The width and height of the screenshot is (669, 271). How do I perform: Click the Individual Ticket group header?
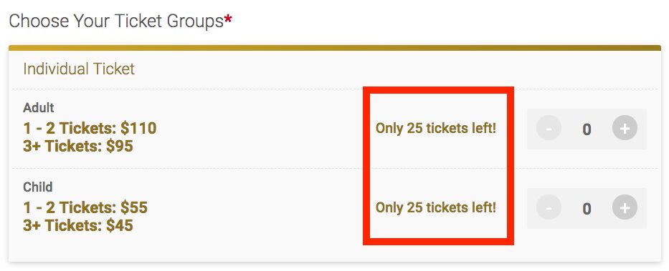click(79, 69)
